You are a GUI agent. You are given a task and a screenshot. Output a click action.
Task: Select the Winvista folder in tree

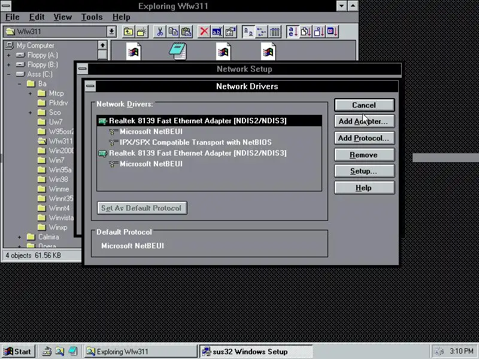click(x=61, y=218)
